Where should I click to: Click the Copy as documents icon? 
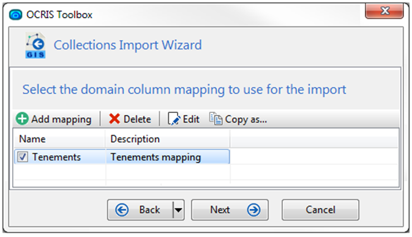215,119
